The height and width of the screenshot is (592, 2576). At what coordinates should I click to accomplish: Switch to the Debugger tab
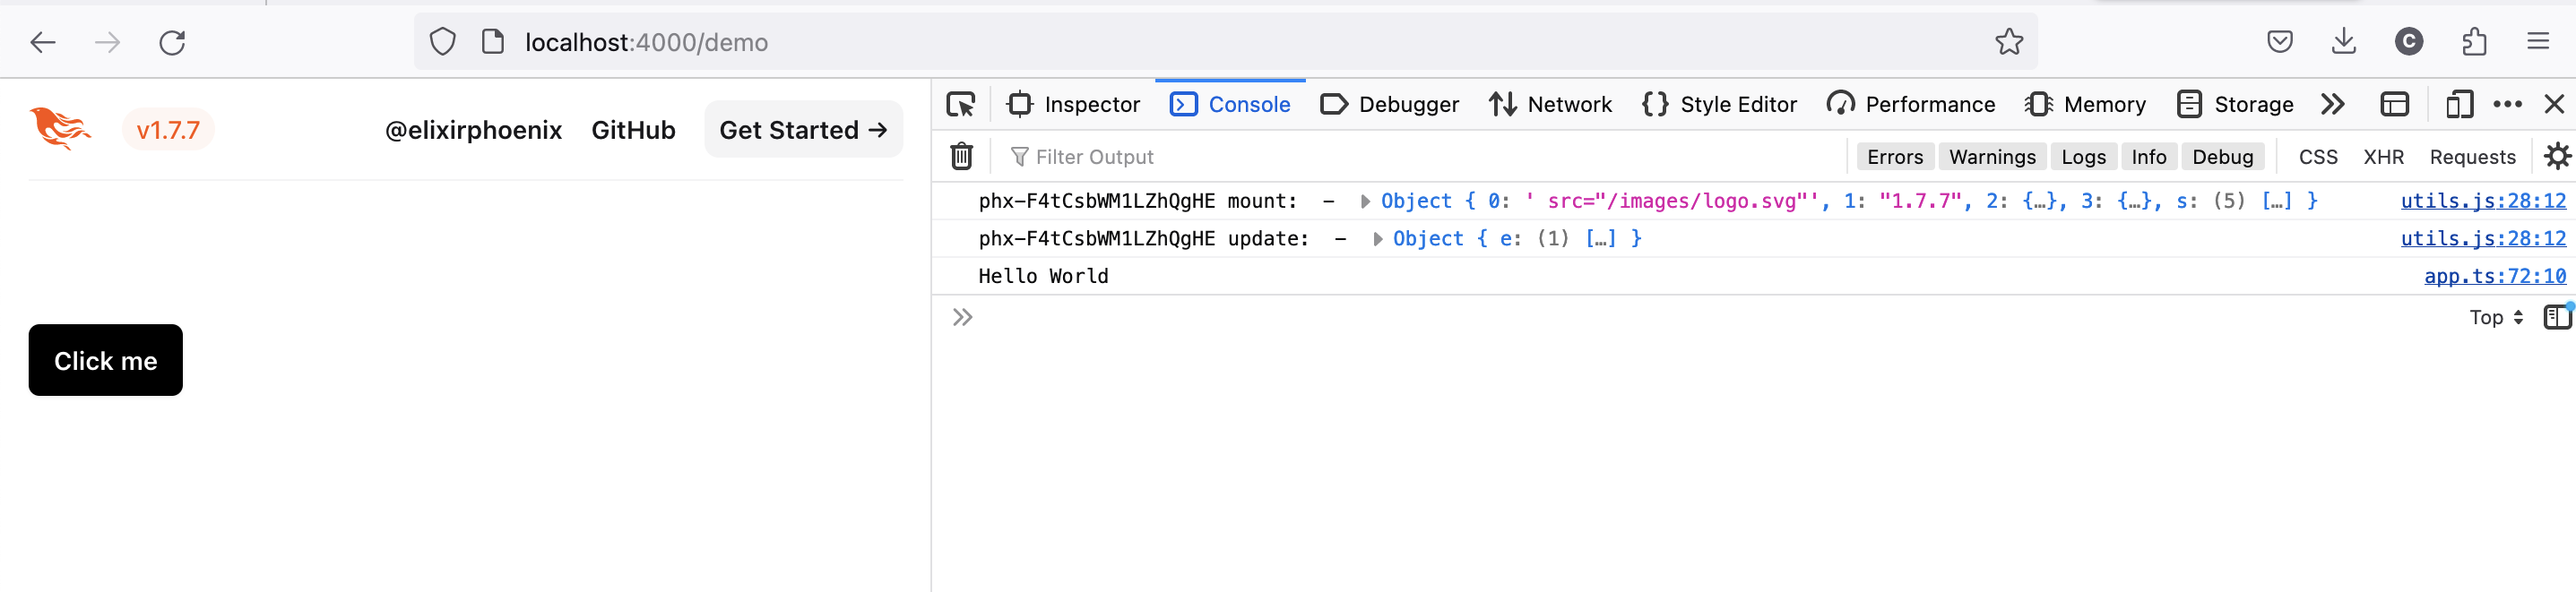(x=1388, y=104)
